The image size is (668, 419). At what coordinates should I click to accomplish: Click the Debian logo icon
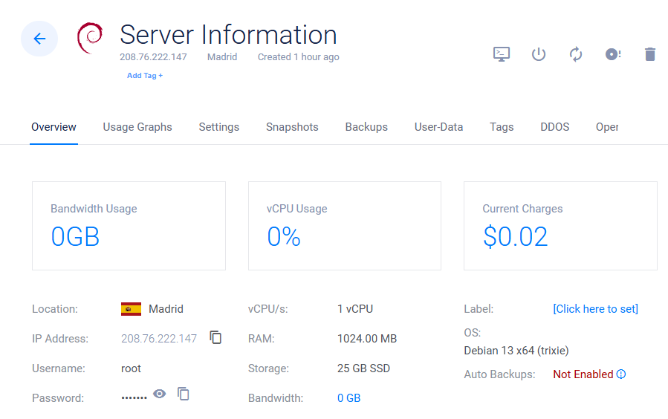point(90,39)
